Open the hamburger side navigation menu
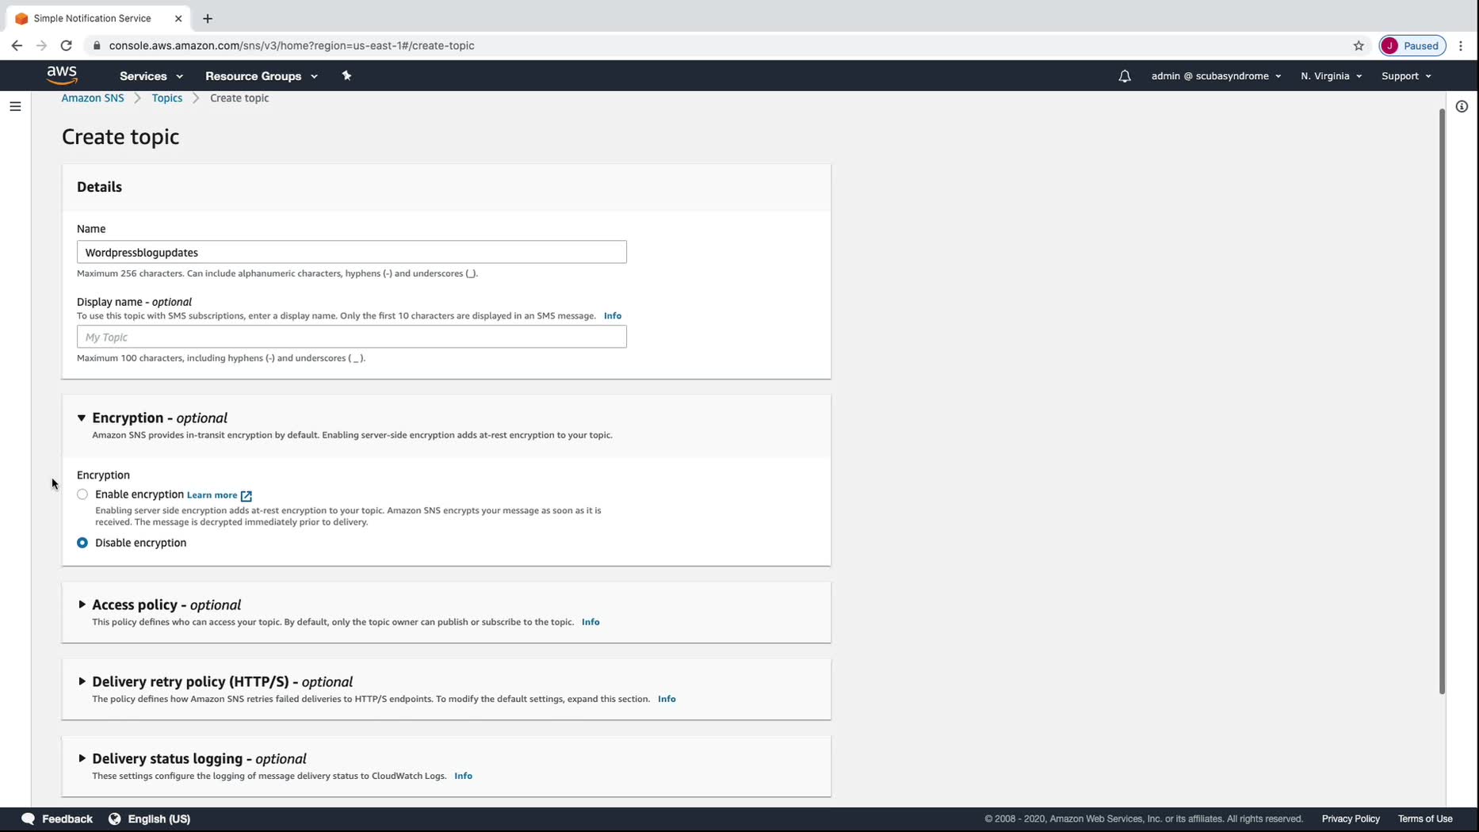The image size is (1479, 832). [x=15, y=106]
